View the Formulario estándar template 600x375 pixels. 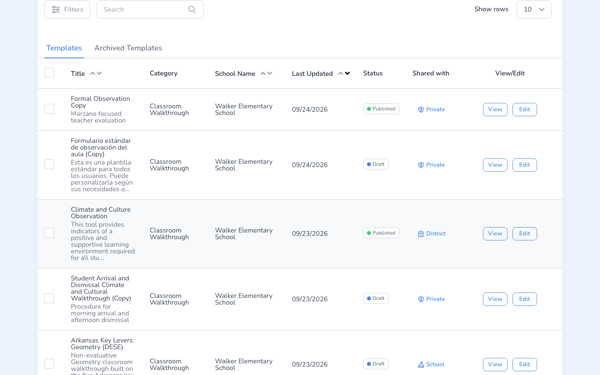[495, 165]
